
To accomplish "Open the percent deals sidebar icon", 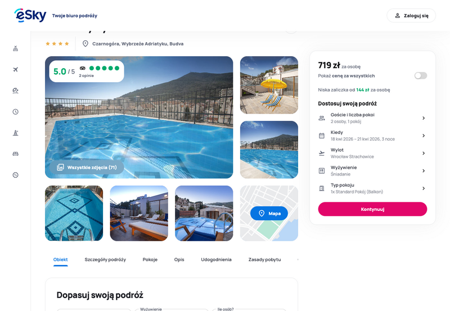I will coord(16,175).
